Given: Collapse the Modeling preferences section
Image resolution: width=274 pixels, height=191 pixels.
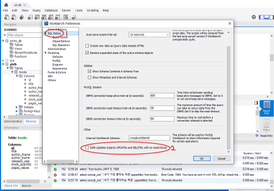Looking at the screenshot, I should (x=45, y=53).
